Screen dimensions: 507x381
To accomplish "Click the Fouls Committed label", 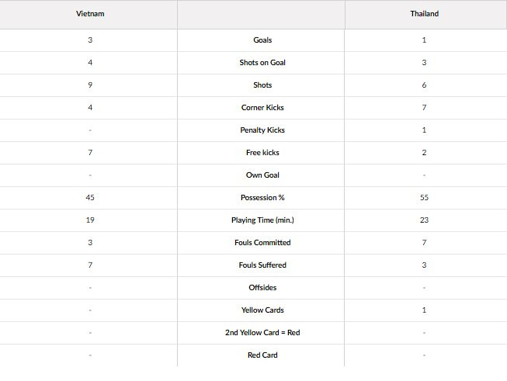I will (x=262, y=243).
